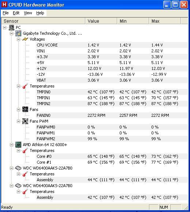Open the Help menu
The width and height of the screenshot is (190, 212).
40,13
